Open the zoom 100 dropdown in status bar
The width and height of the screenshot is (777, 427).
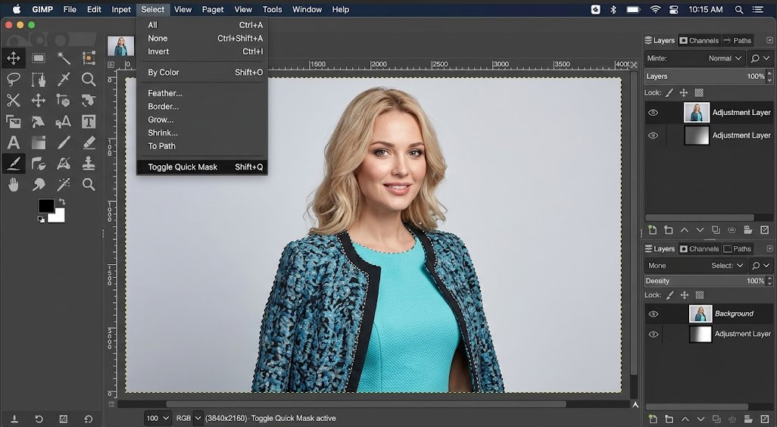point(158,418)
